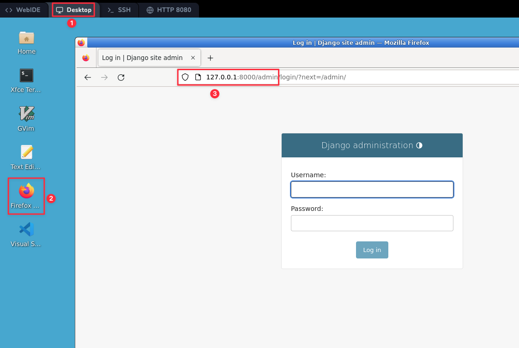Image resolution: width=519 pixels, height=348 pixels.
Task: Open the Home folder desktop icon
Action: [x=26, y=38]
